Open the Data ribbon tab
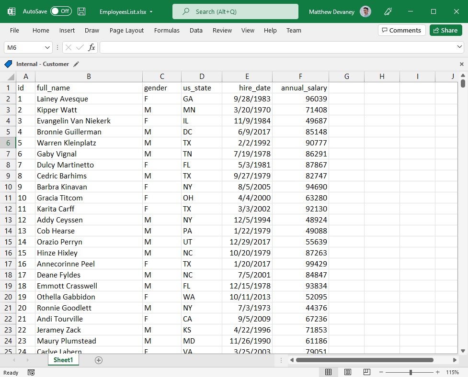The height and width of the screenshot is (377, 468). (x=196, y=31)
